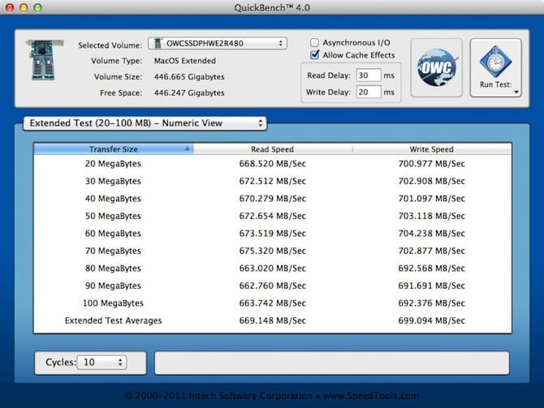This screenshot has width=544, height=408.
Task: Expand the Run Test options arrow
Action: pyautogui.click(x=515, y=92)
